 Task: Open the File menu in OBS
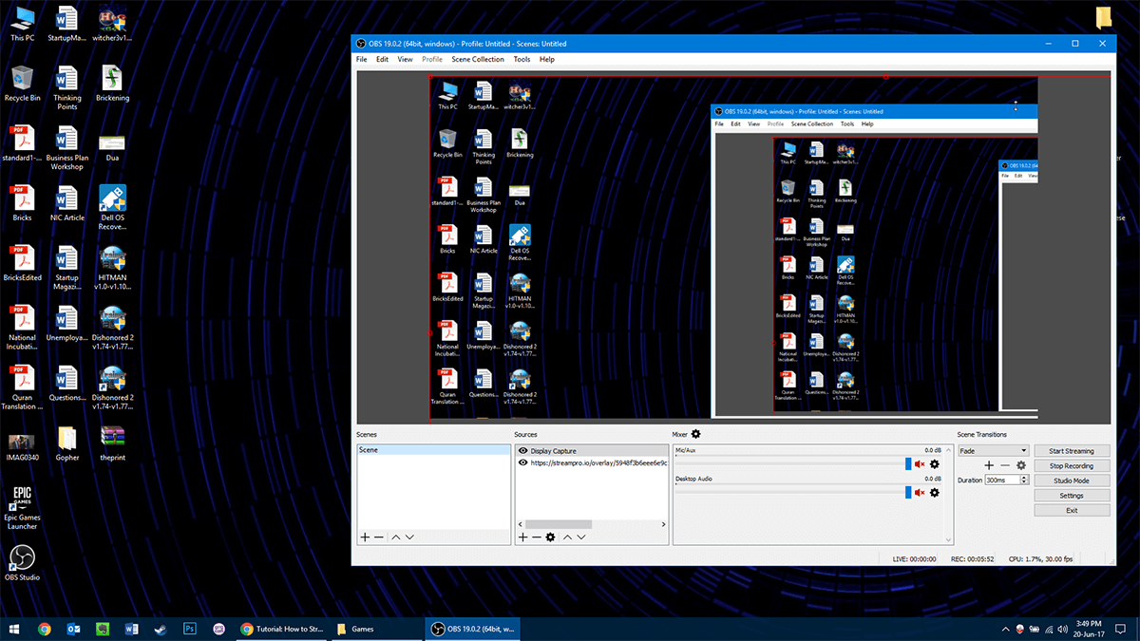pyautogui.click(x=362, y=59)
